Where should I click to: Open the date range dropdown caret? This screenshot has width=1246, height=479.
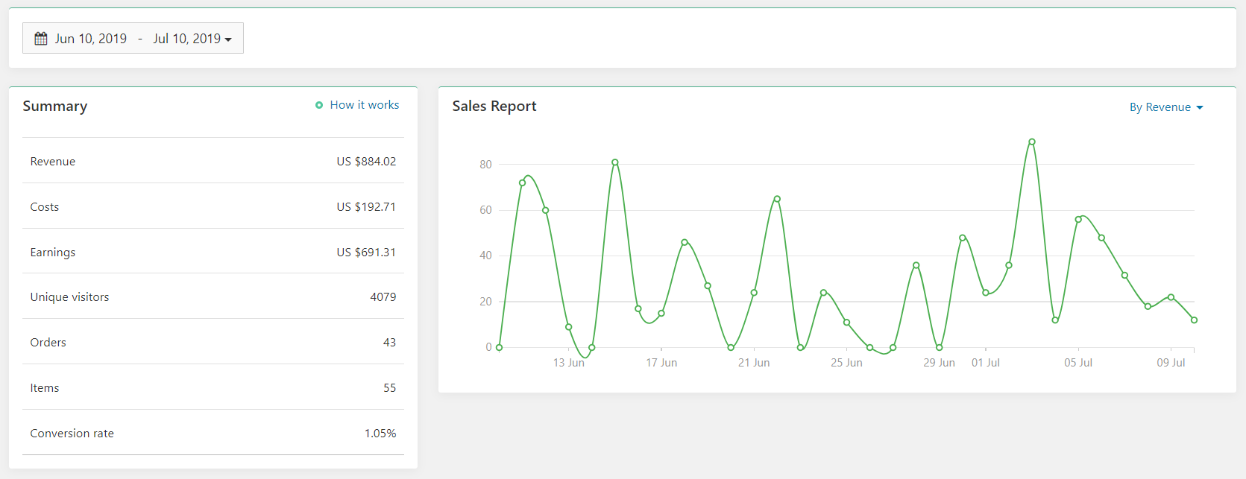[228, 39]
